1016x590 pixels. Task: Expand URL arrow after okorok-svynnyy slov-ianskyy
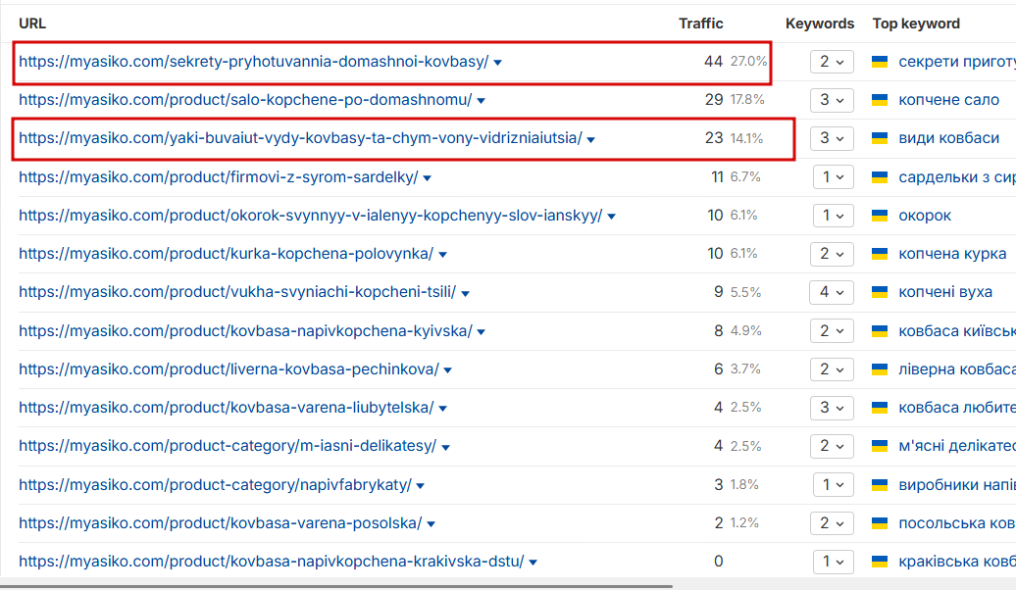pyautogui.click(x=611, y=217)
